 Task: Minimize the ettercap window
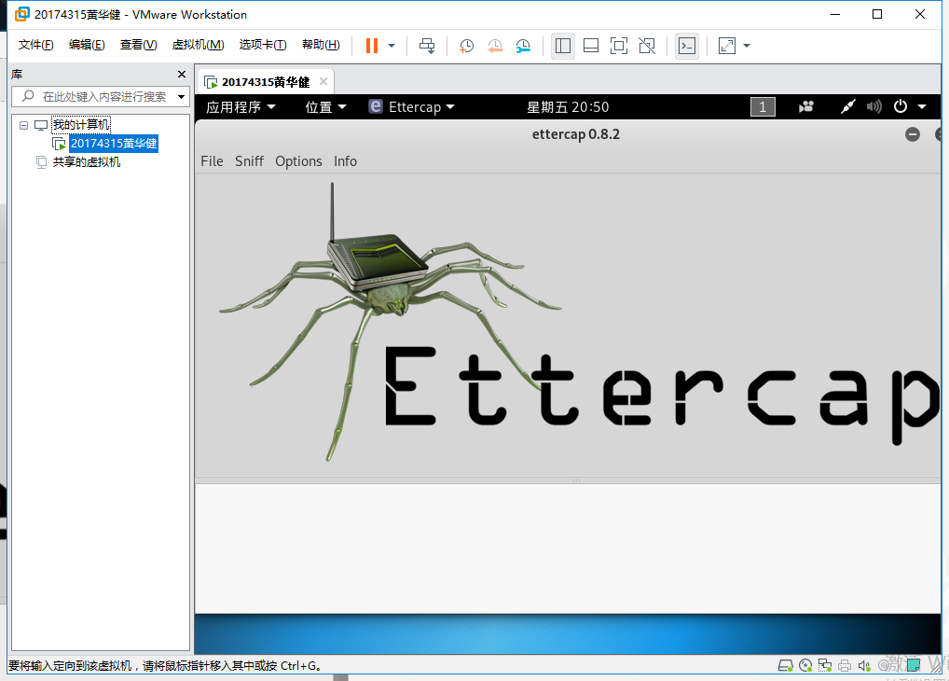pos(913,134)
